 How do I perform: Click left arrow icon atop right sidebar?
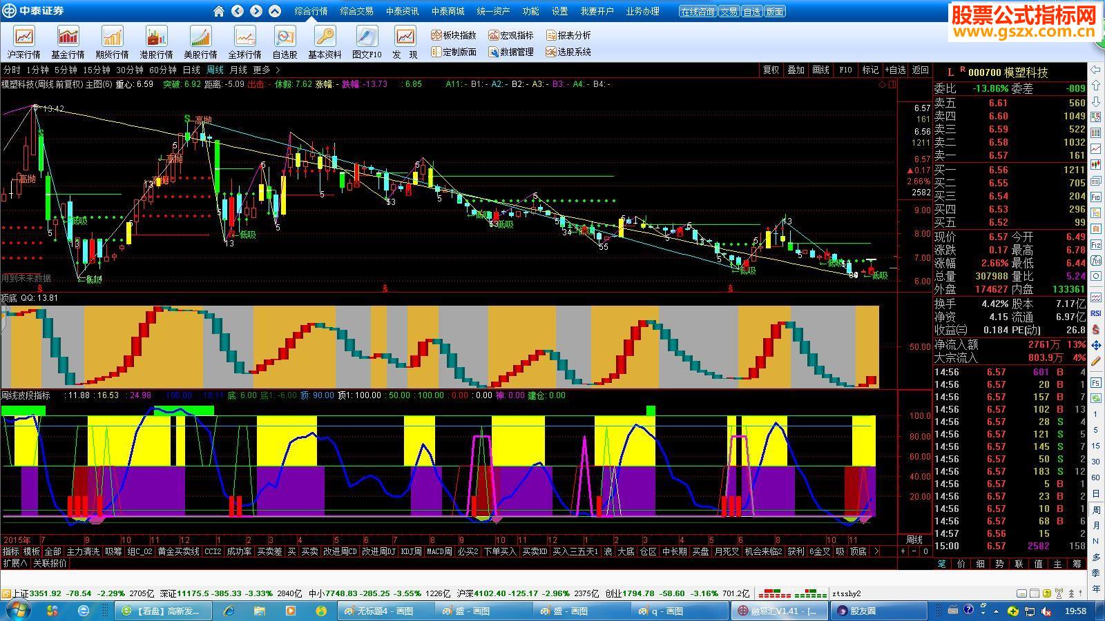click(x=1096, y=70)
